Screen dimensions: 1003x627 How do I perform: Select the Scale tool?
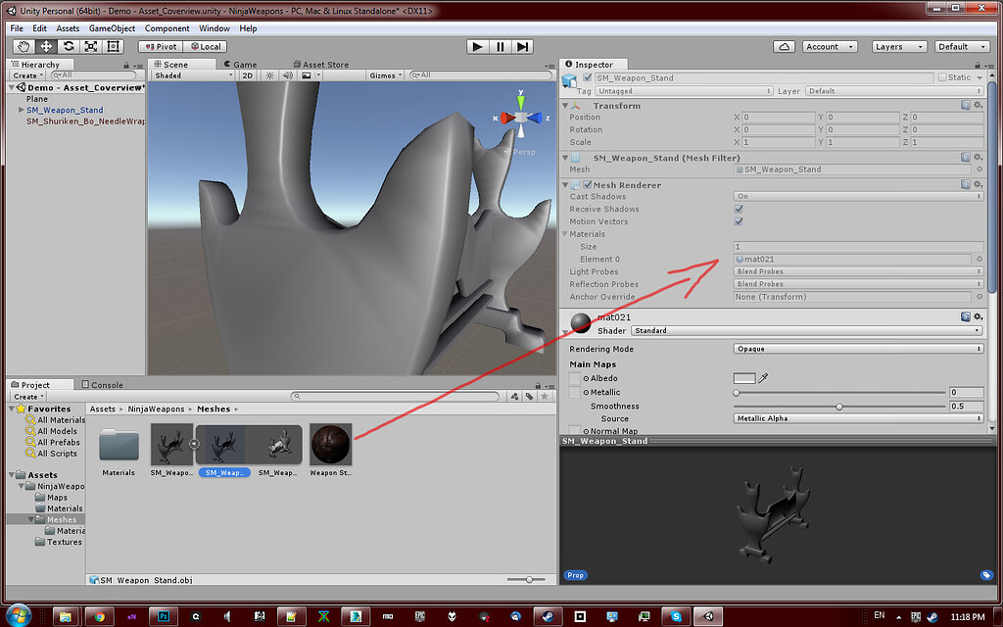tap(89, 46)
